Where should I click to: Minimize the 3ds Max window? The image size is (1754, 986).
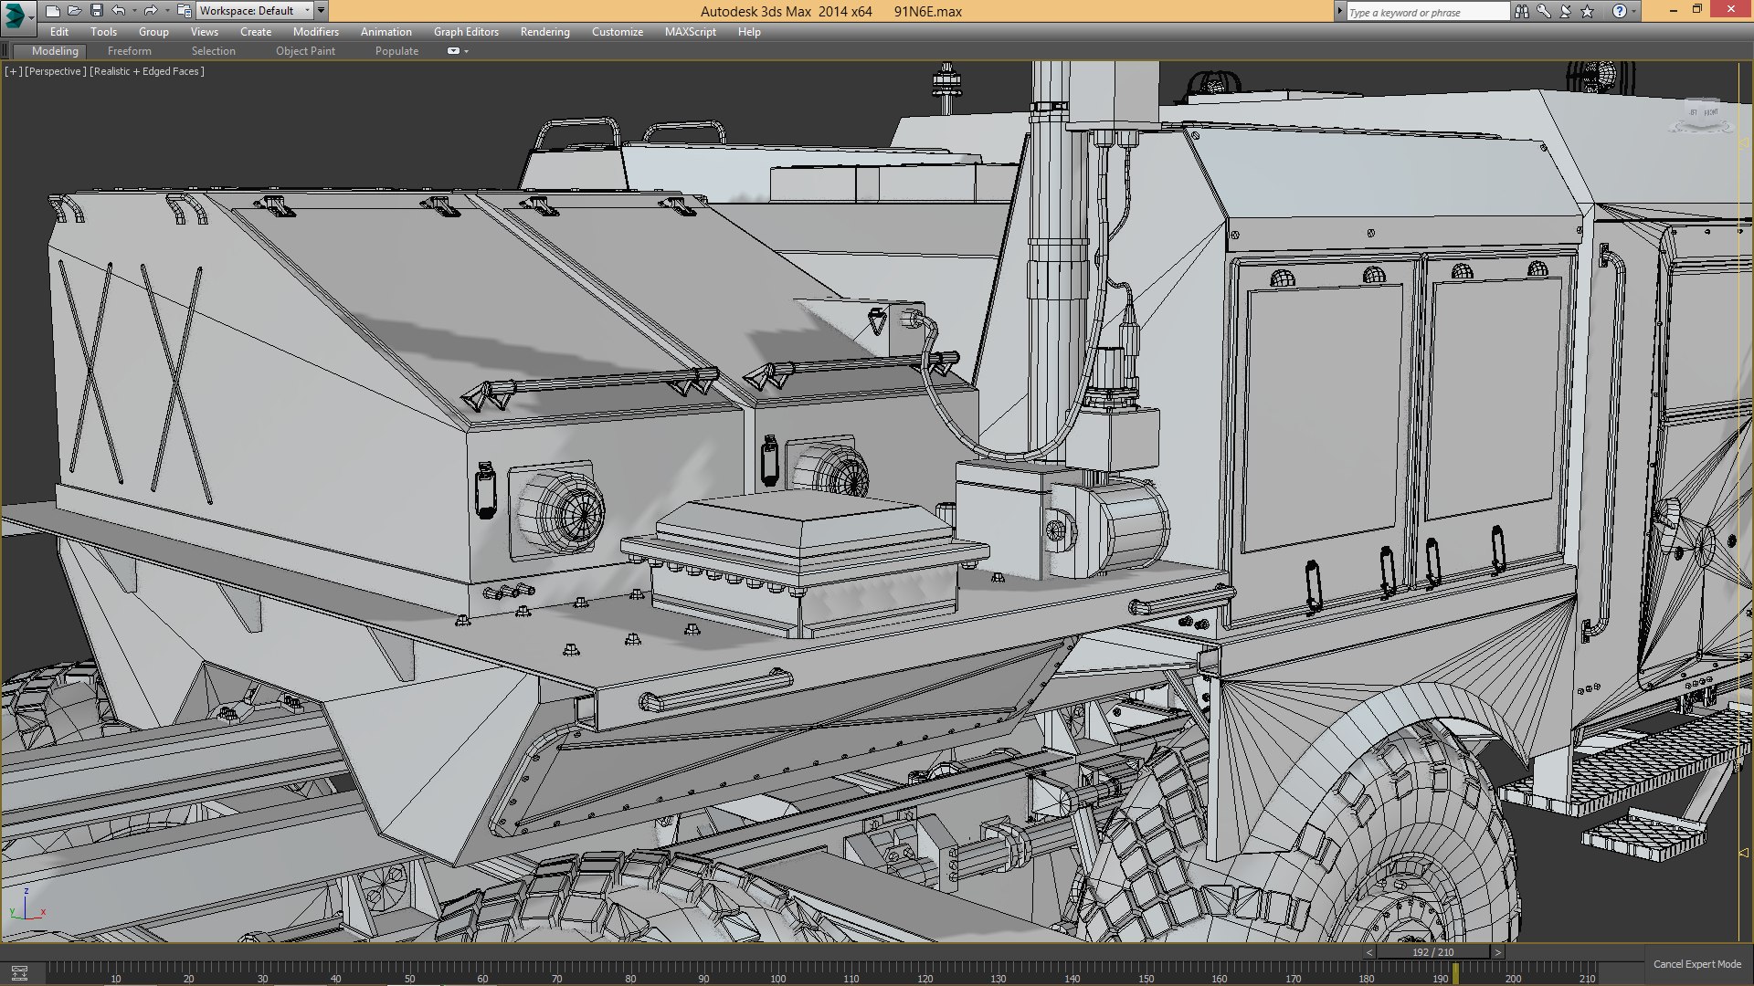[x=1673, y=10]
